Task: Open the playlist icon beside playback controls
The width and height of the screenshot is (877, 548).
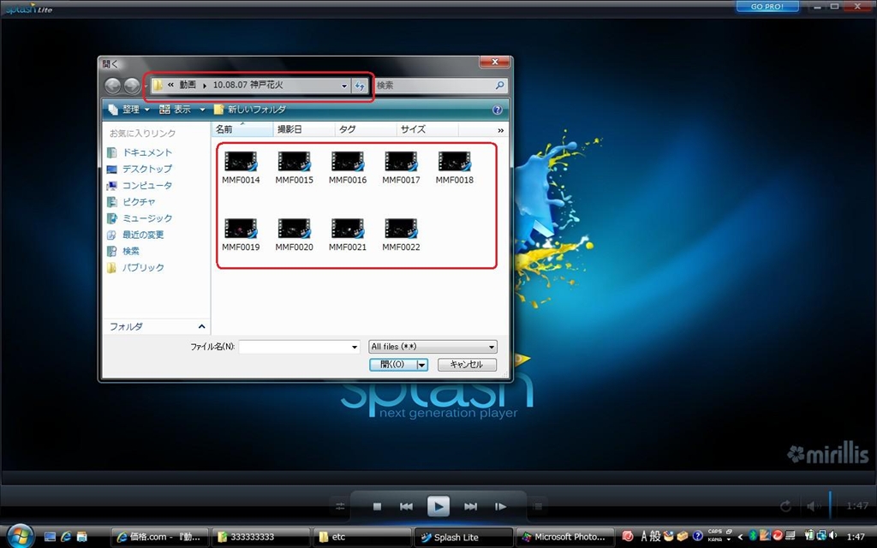Action: (x=538, y=506)
